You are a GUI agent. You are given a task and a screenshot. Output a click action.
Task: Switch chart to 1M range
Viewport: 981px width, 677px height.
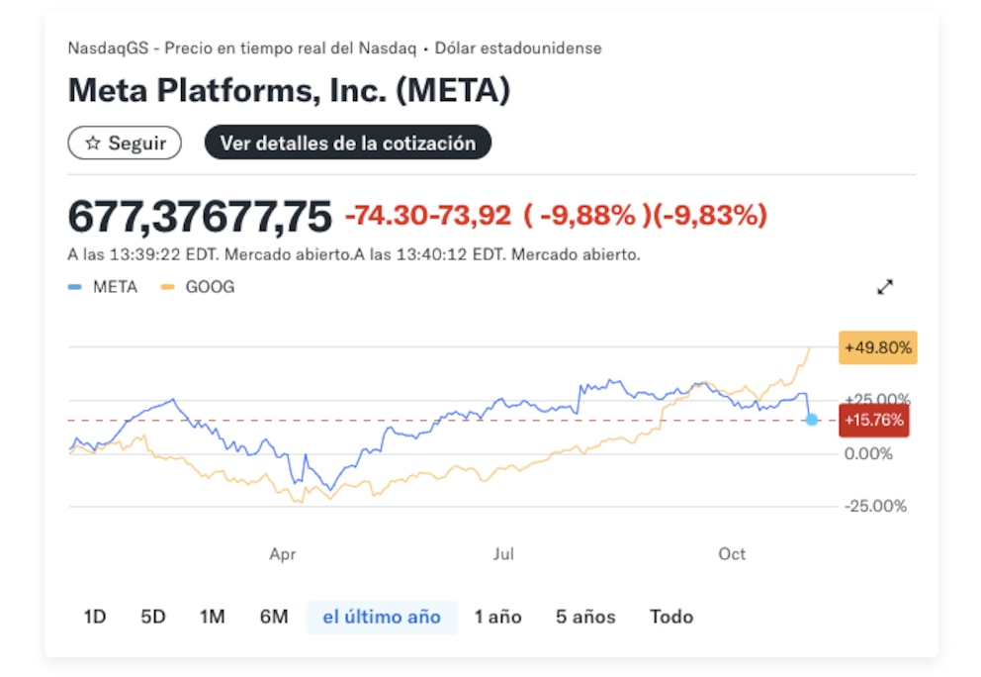point(212,617)
